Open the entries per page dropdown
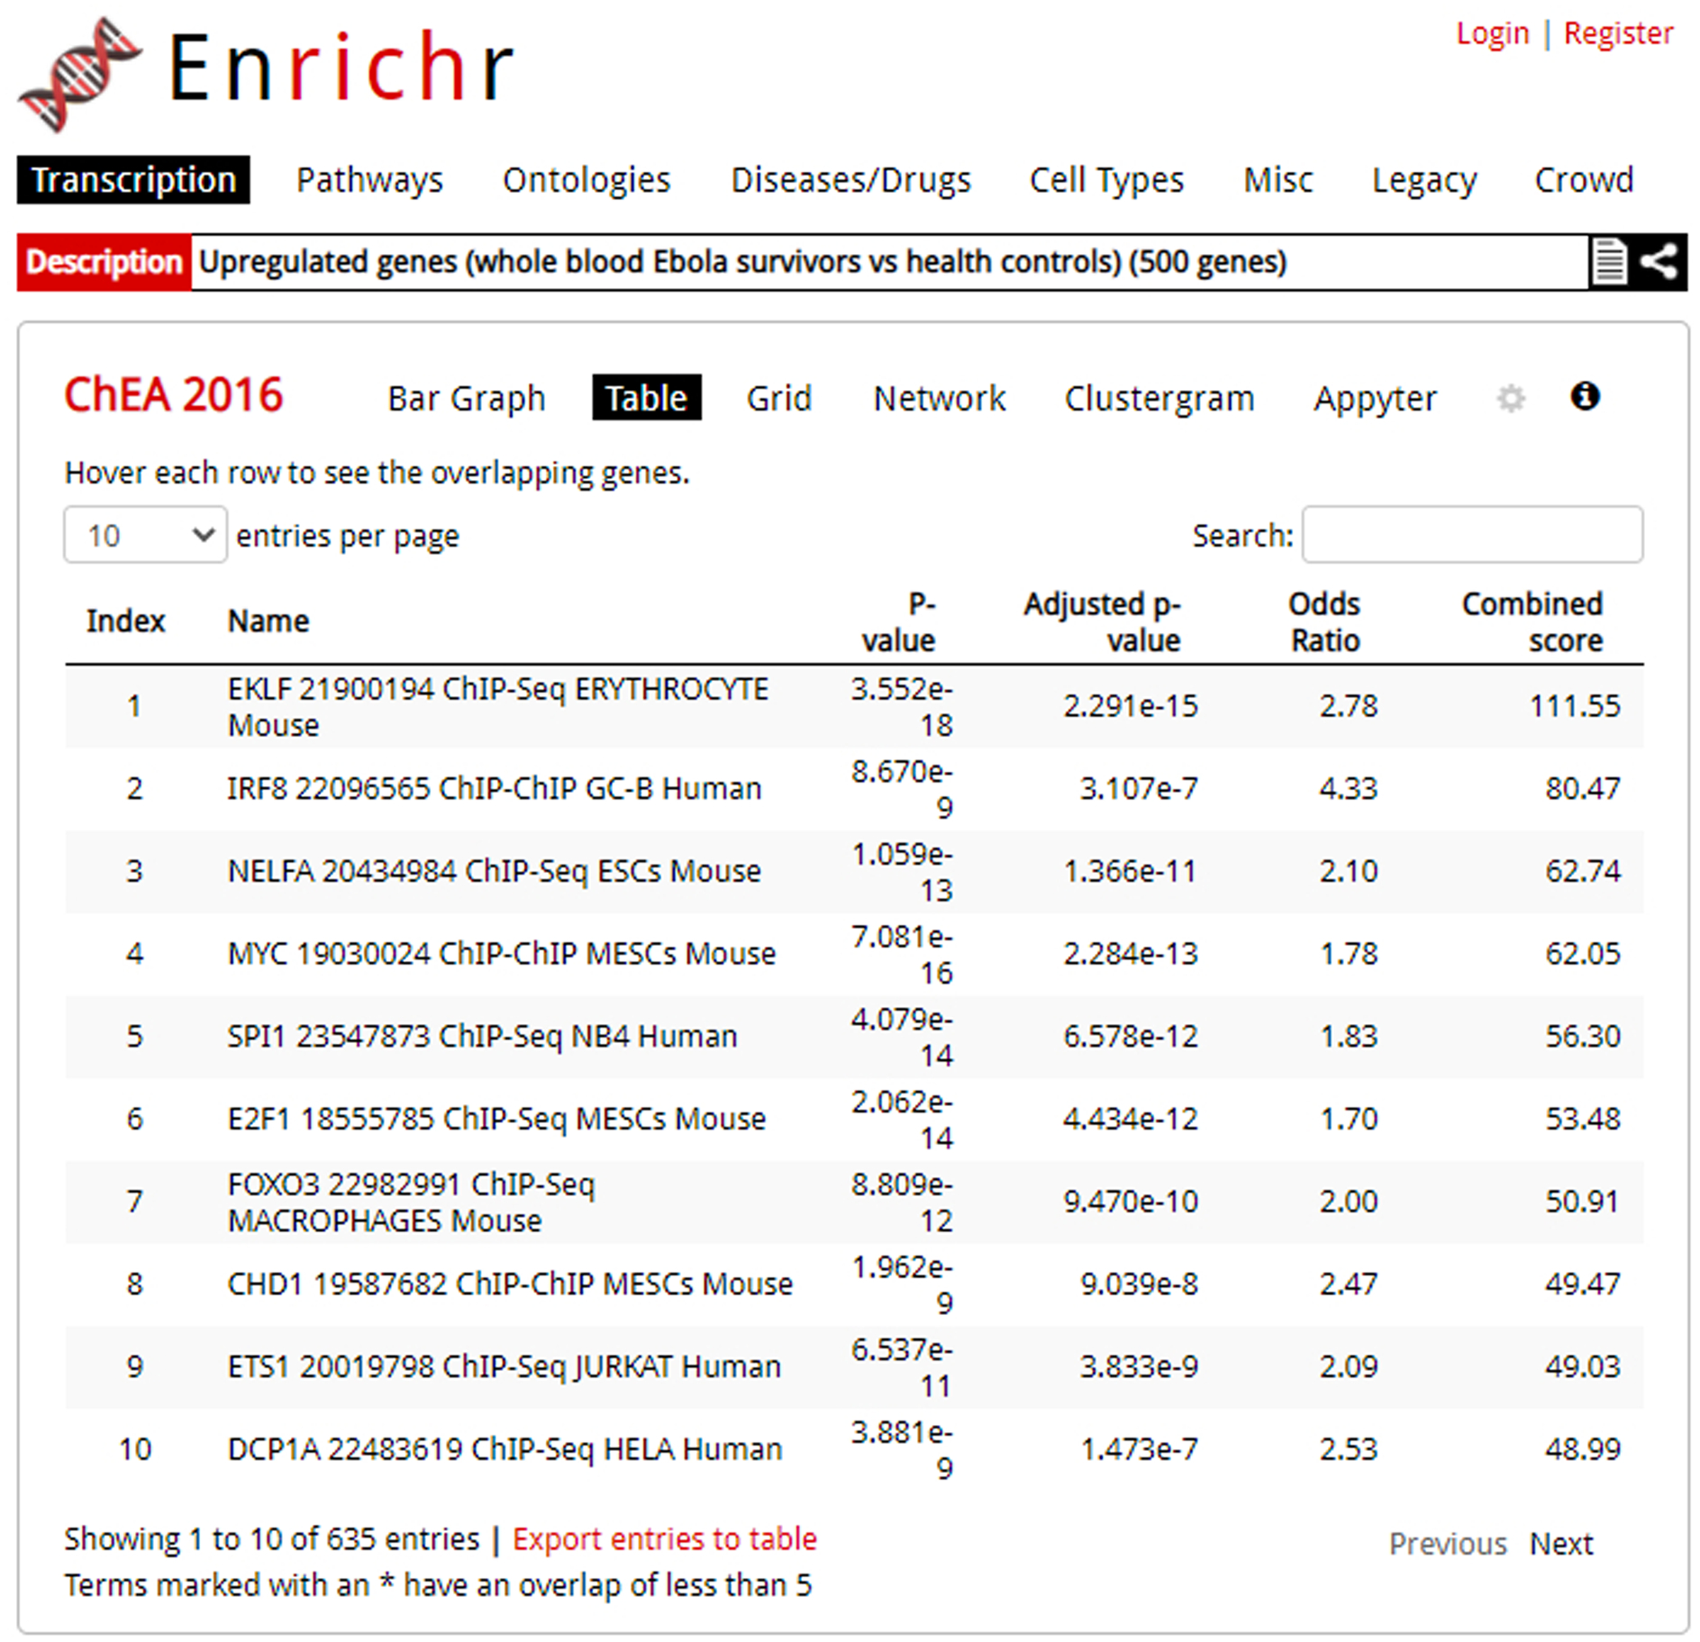The height and width of the screenshot is (1642, 1700). pyautogui.click(x=145, y=535)
